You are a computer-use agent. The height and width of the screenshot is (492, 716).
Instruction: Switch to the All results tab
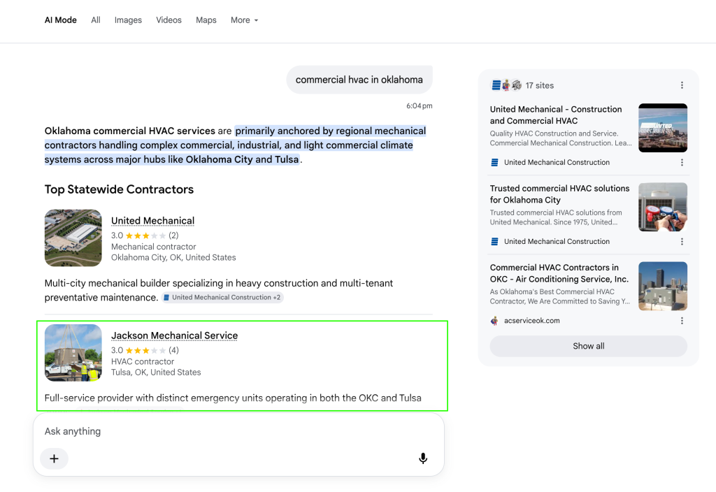click(95, 20)
